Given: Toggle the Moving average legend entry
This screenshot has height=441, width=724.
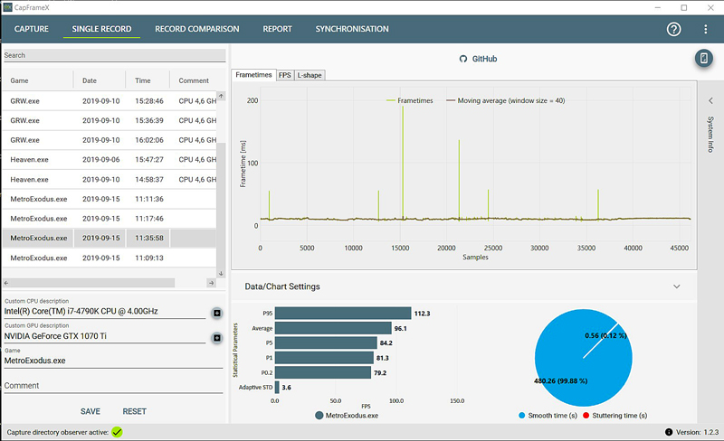Looking at the screenshot, I should pyautogui.click(x=506, y=100).
